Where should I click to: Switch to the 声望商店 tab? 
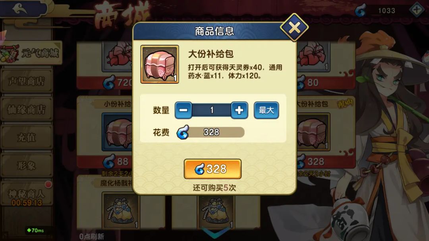(x=27, y=81)
